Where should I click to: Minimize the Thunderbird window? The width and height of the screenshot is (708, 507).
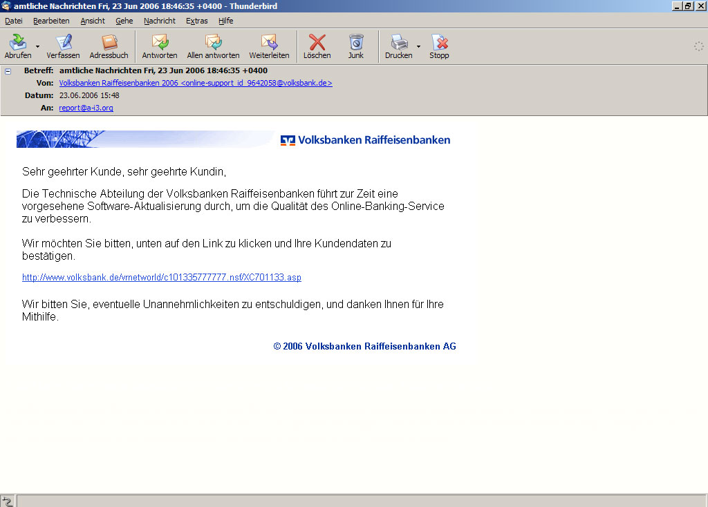coord(677,6)
